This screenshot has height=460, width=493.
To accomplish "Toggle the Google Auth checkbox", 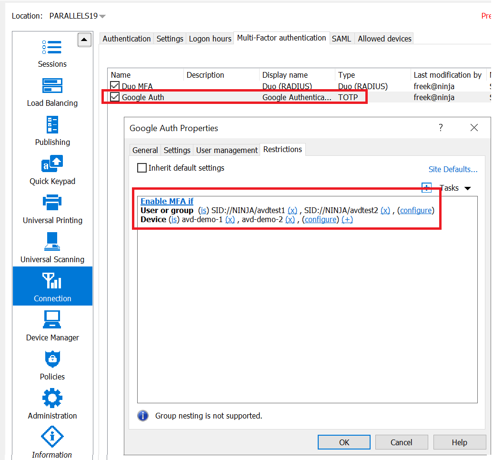I will [x=115, y=97].
